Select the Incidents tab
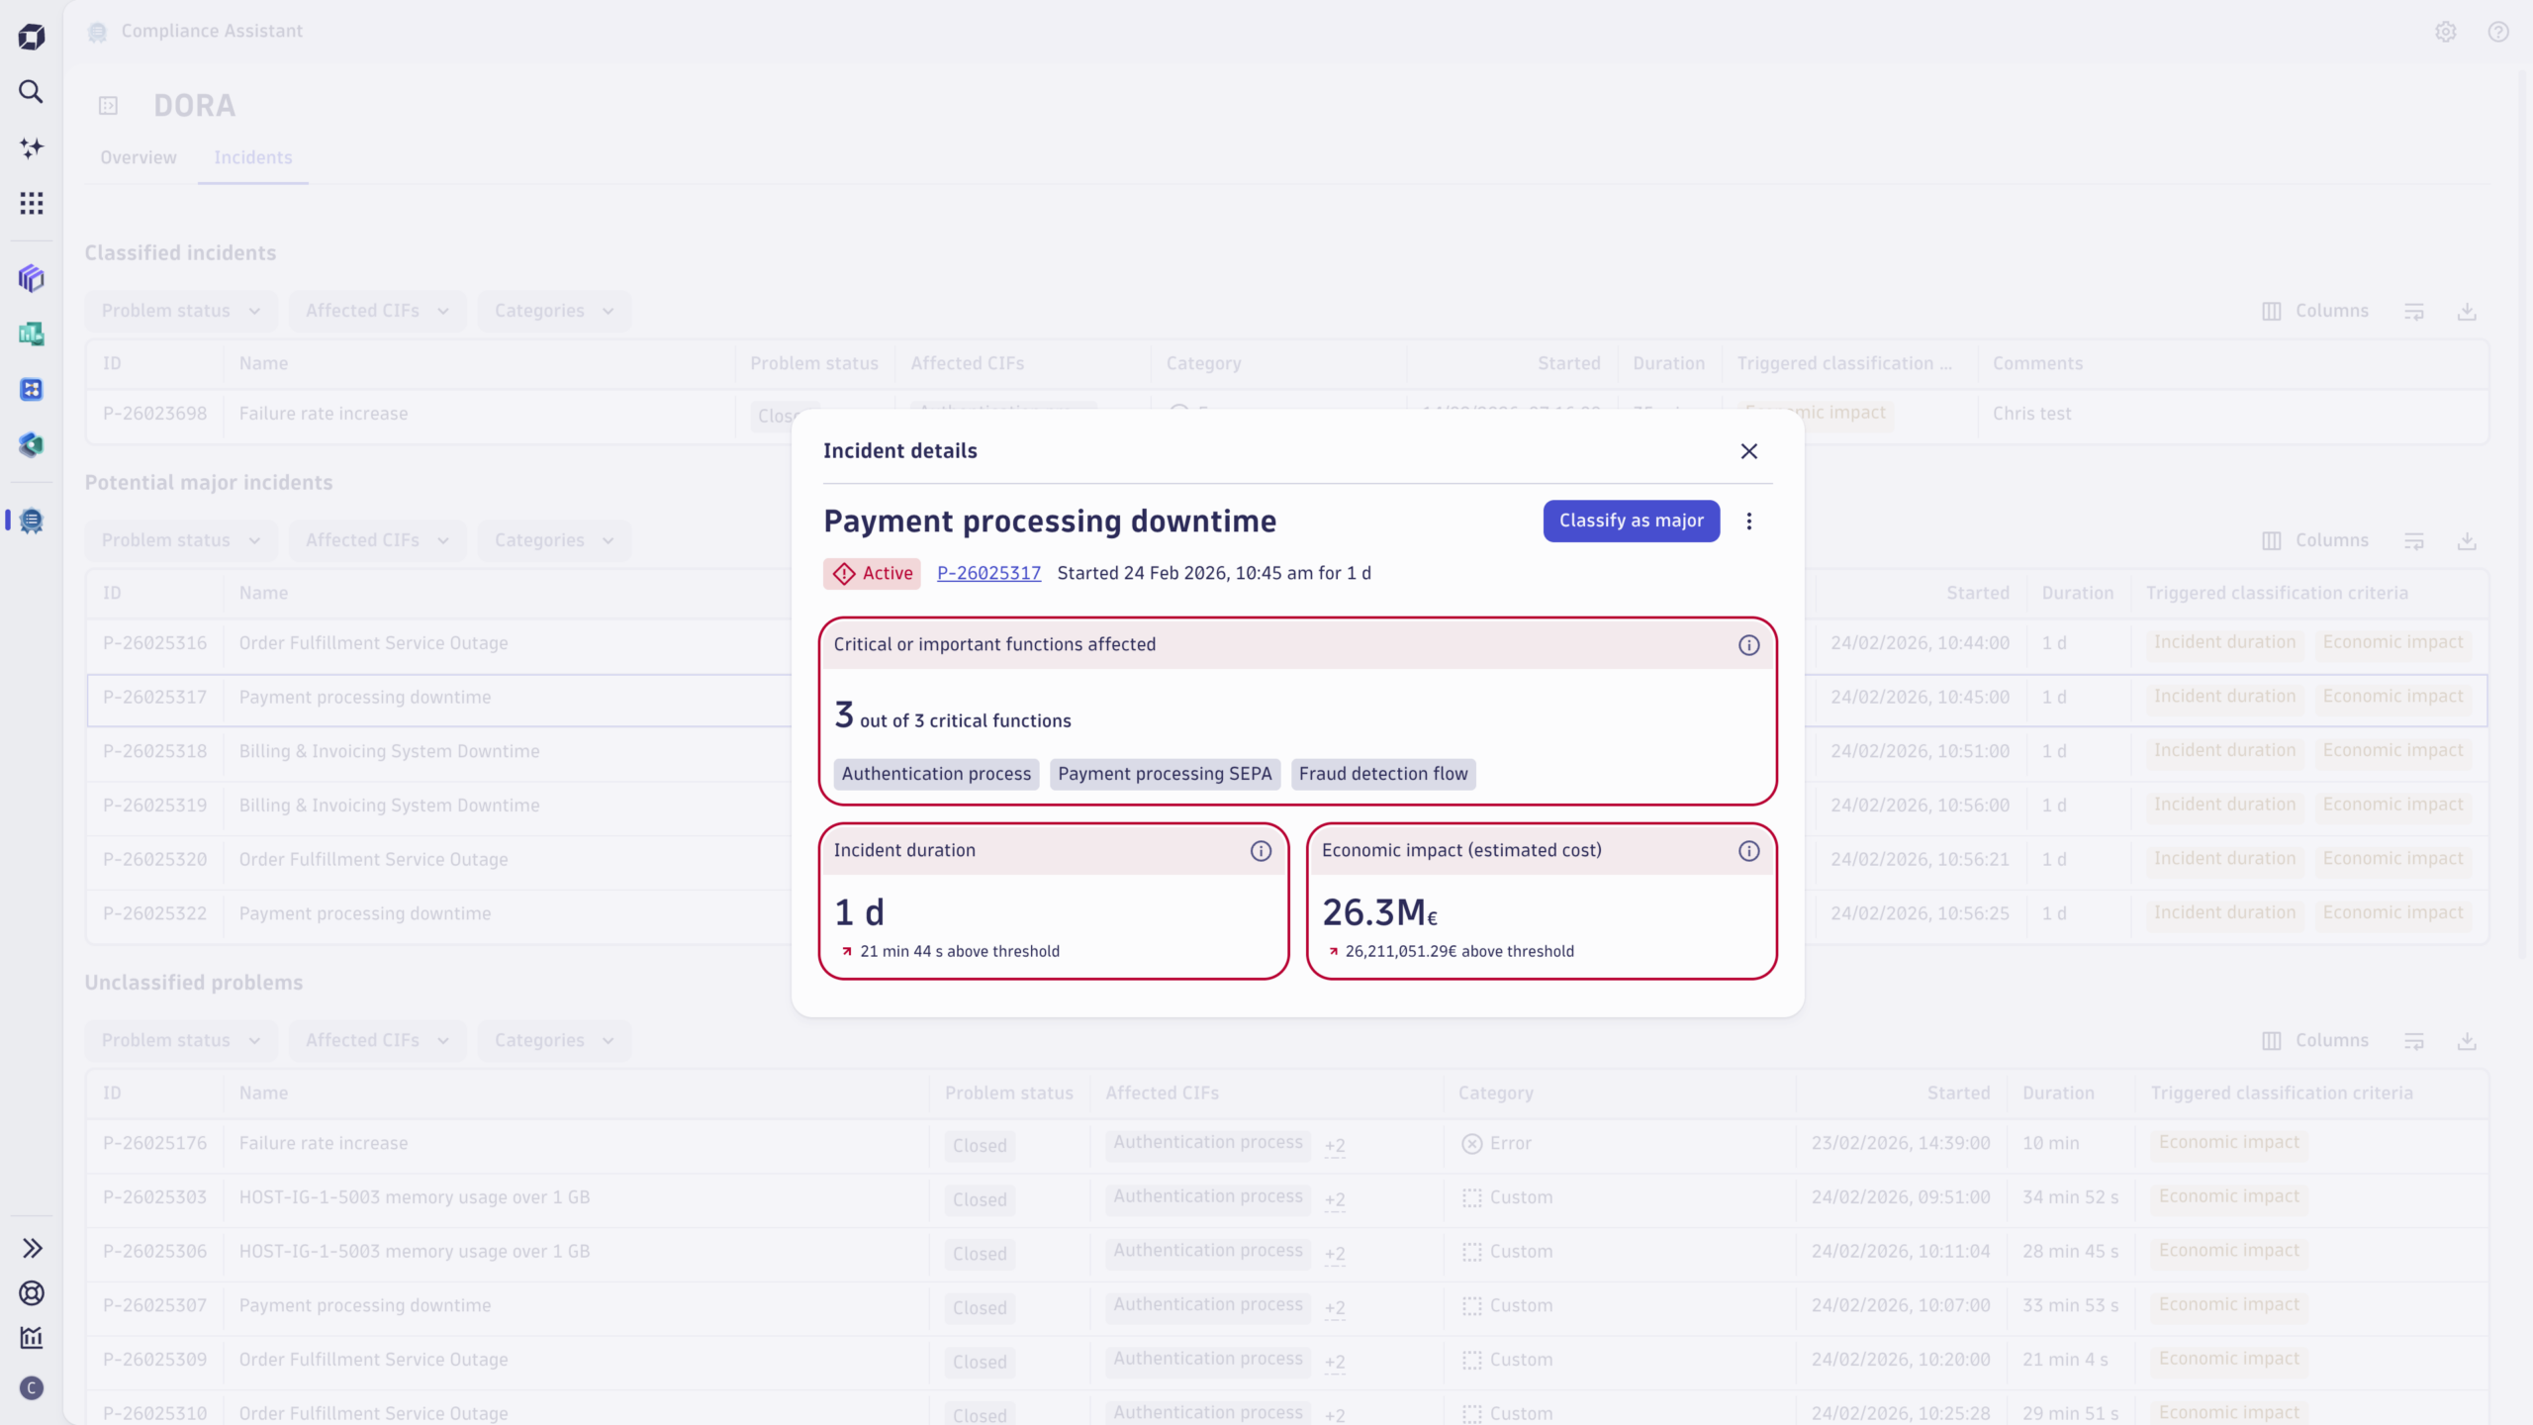The width and height of the screenshot is (2533, 1425). [252, 157]
